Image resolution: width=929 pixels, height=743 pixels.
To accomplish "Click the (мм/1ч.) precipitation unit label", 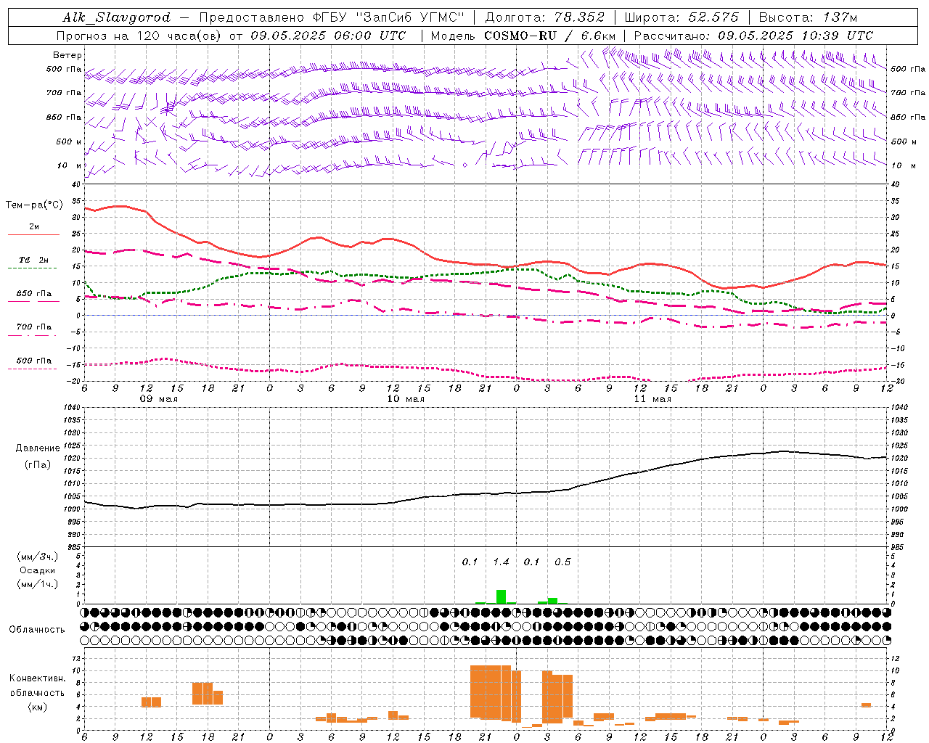I will [38, 584].
